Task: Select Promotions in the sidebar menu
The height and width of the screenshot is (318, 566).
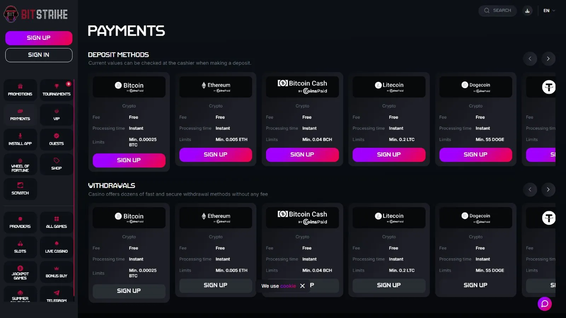Action: coord(20,90)
